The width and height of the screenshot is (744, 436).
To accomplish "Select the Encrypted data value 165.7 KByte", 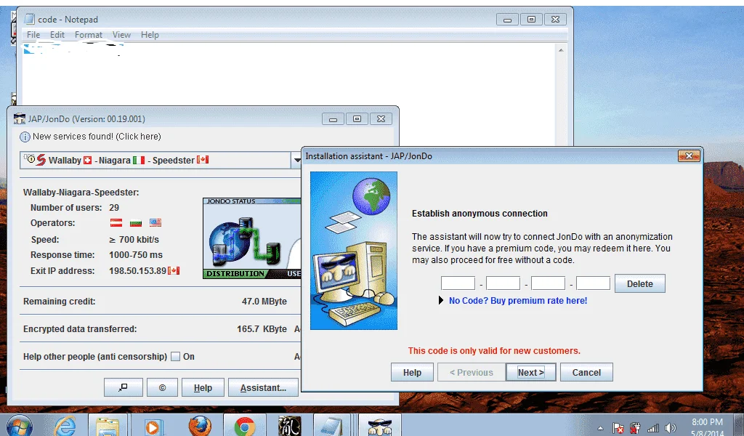I will point(262,328).
